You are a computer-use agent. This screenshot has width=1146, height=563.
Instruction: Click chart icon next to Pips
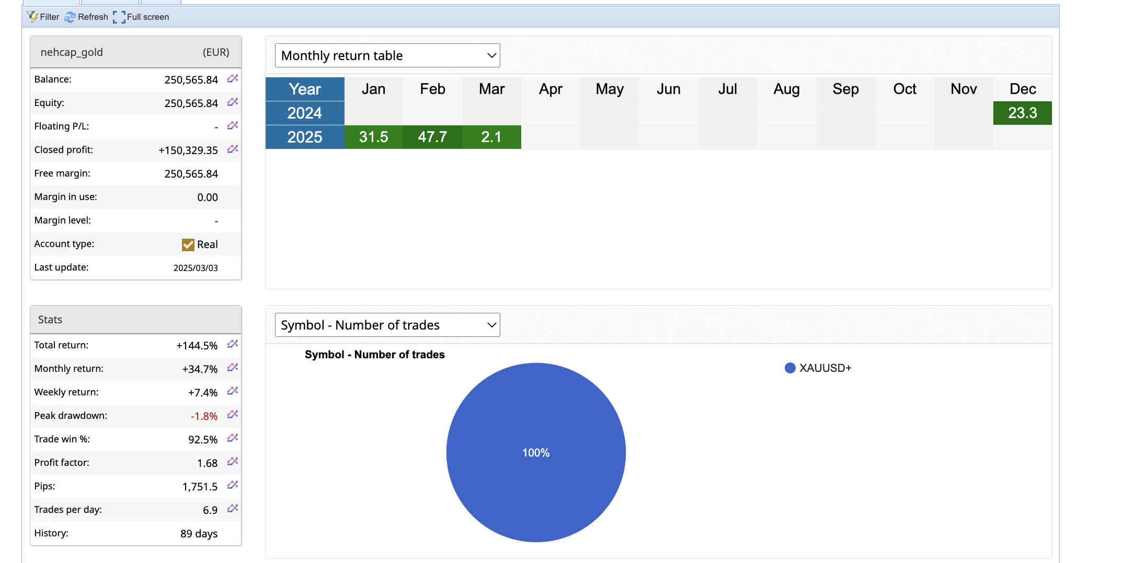(x=233, y=485)
